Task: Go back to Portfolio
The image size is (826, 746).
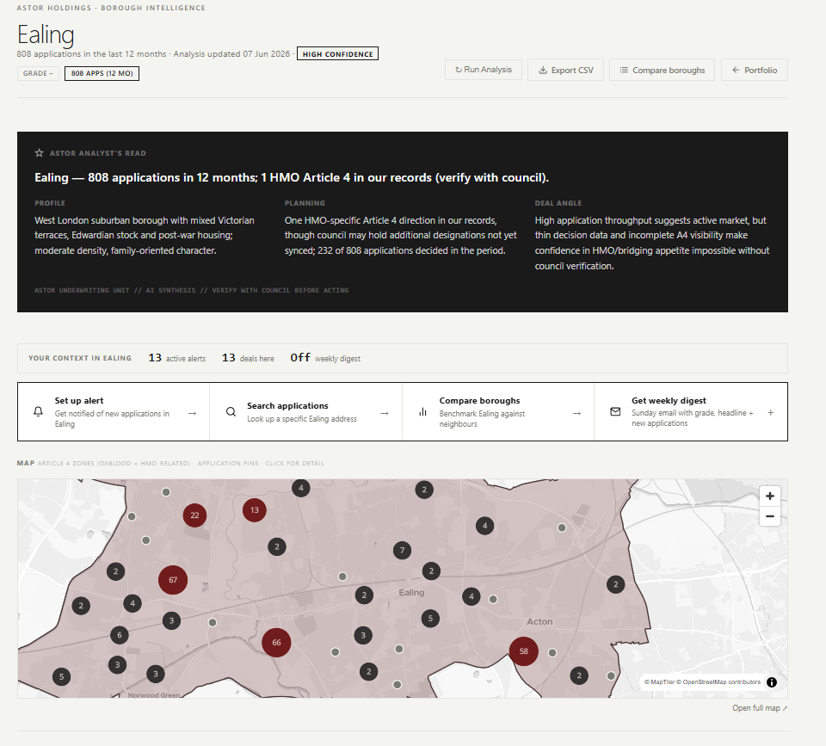Action: [755, 70]
